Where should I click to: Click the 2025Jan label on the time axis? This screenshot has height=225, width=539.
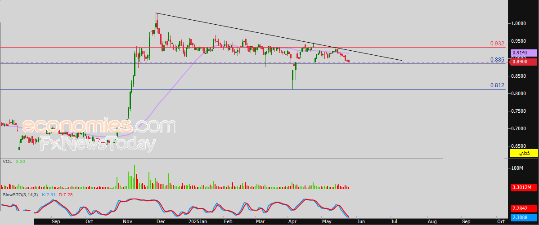(x=198, y=221)
